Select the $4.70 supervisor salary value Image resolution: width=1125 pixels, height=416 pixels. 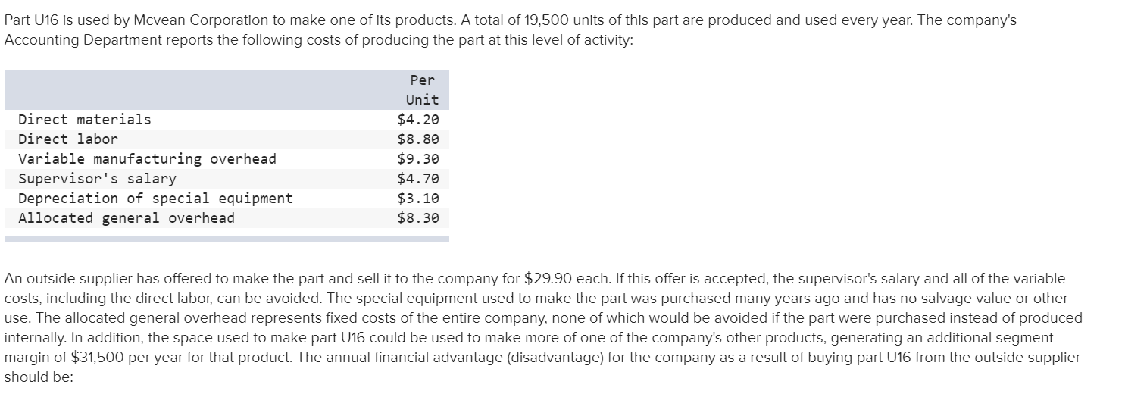pos(418,179)
